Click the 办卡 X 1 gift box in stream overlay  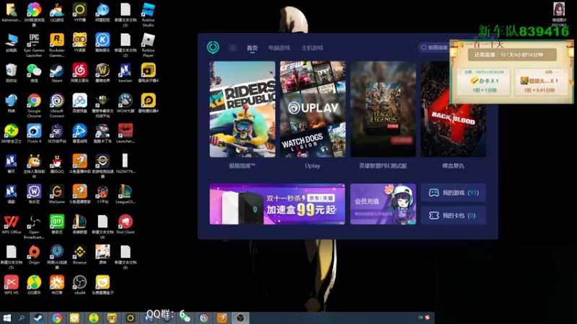[483, 82]
